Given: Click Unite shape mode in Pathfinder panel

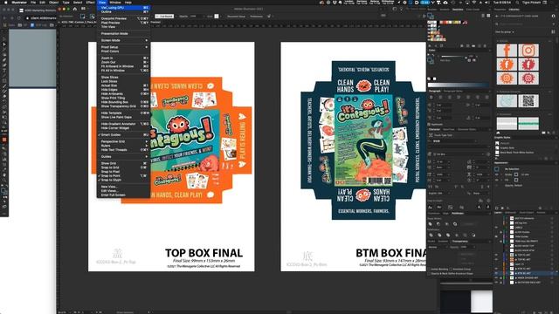Looking at the screenshot, I should [431, 224].
